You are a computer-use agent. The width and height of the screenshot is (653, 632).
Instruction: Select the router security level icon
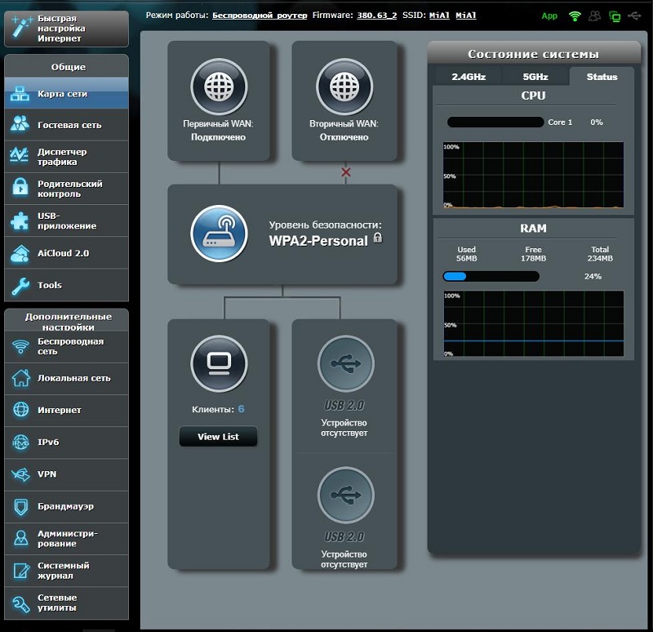click(x=219, y=233)
